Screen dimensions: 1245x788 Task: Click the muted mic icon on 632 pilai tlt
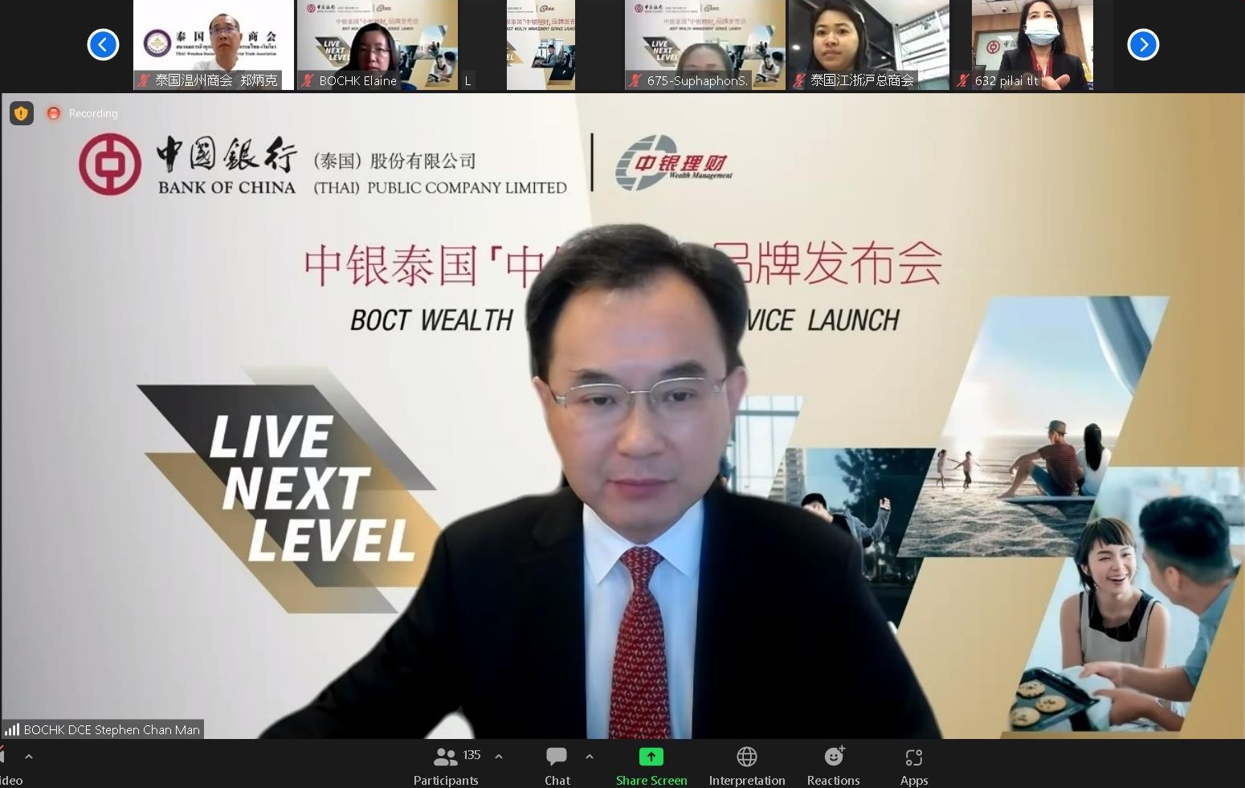pos(963,80)
